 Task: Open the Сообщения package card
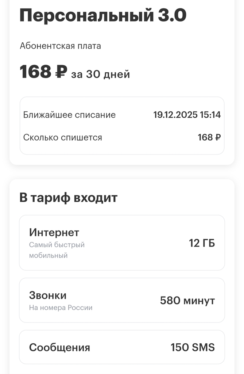tap(122, 347)
